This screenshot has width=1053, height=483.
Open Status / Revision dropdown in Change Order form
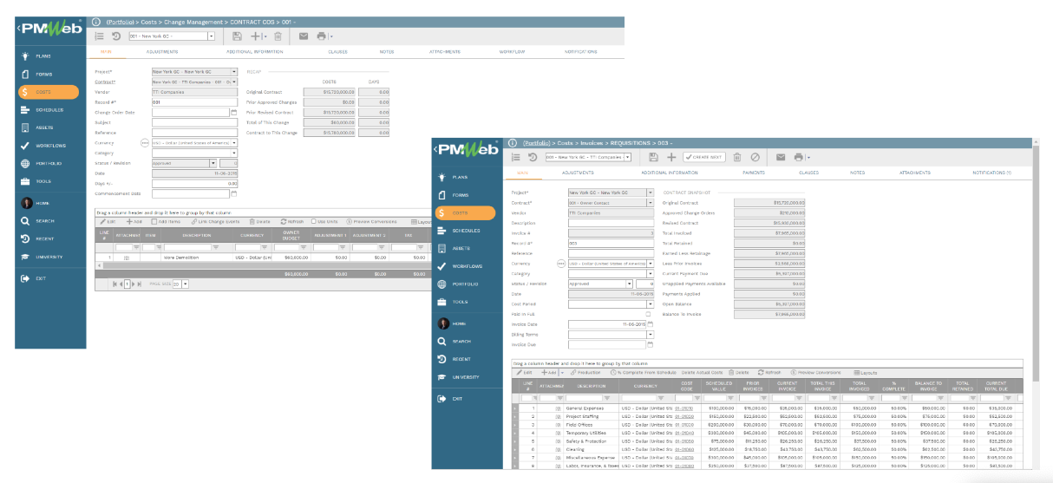coord(213,163)
